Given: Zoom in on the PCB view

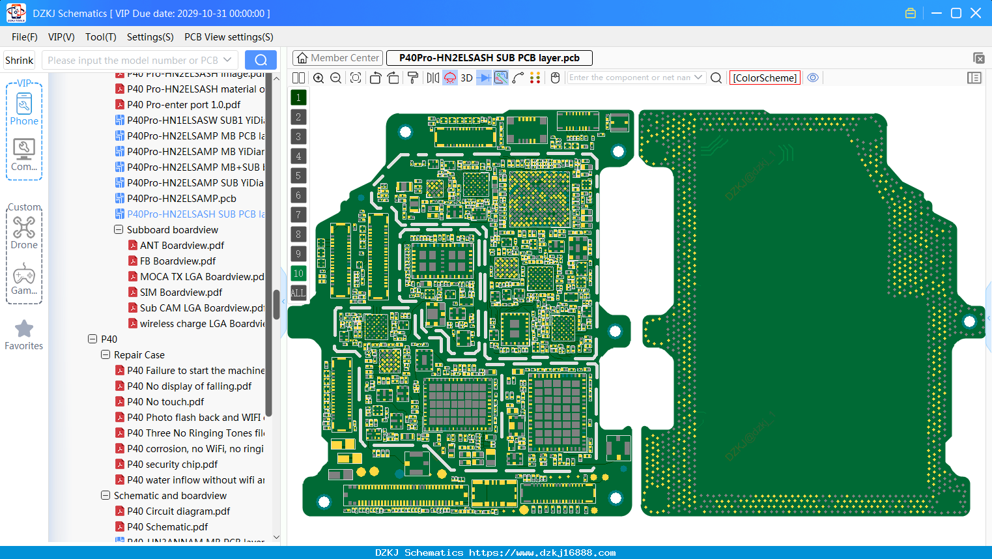Looking at the screenshot, I should [319, 78].
